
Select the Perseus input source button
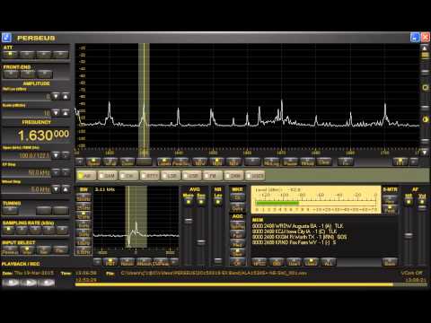click(10, 250)
